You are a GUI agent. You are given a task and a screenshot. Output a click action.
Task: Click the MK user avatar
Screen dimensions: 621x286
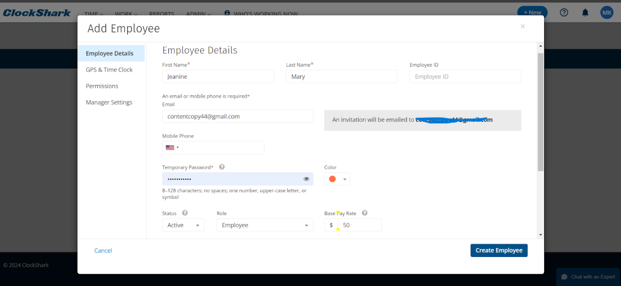click(606, 13)
